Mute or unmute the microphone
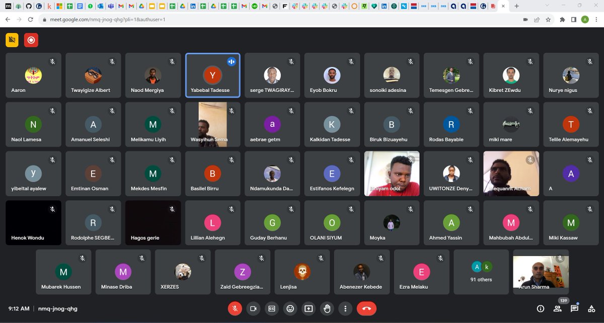The image size is (604, 323). click(235, 308)
